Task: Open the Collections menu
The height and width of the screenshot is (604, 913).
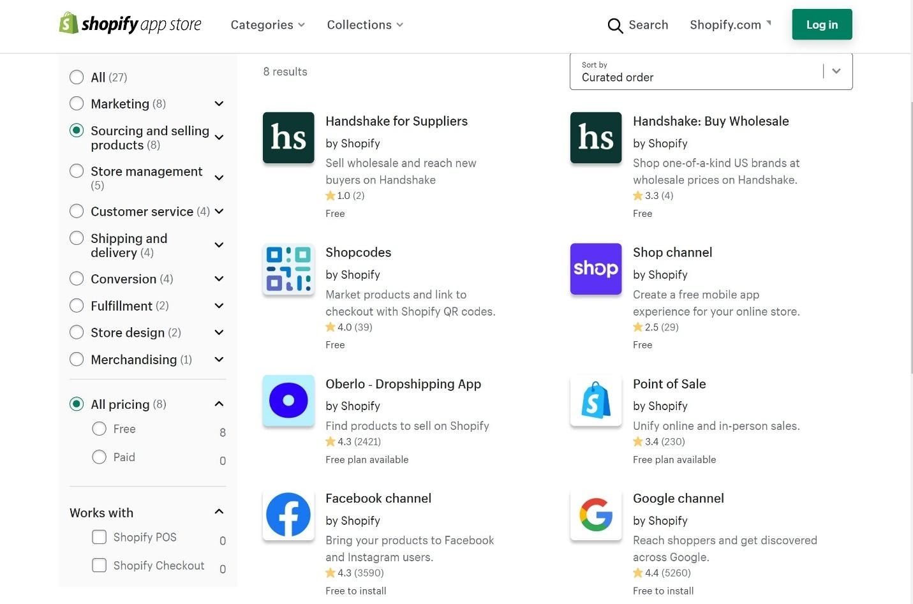Action: click(365, 25)
